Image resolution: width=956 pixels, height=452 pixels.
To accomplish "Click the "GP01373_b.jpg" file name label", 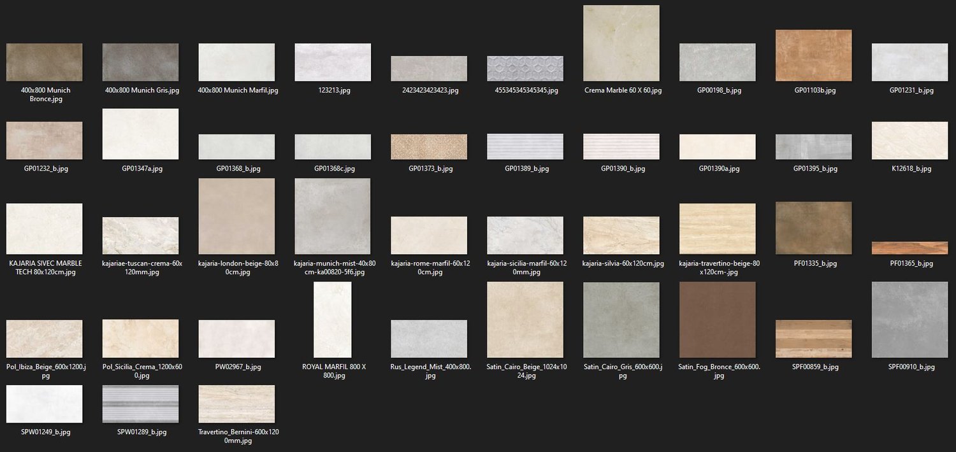I will pyautogui.click(x=430, y=169).
